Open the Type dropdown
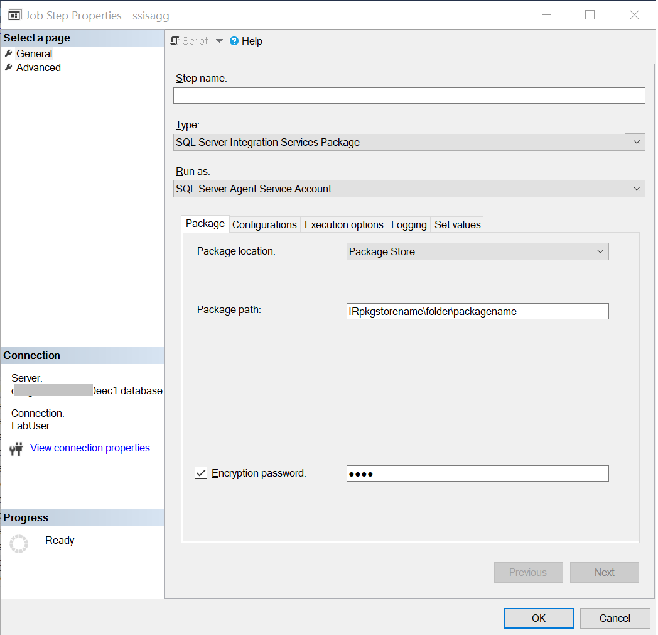Screen dimensions: 658x635 409,142
